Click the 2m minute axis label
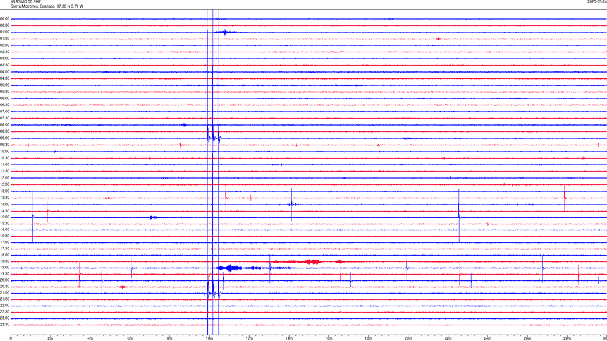 (51, 338)
